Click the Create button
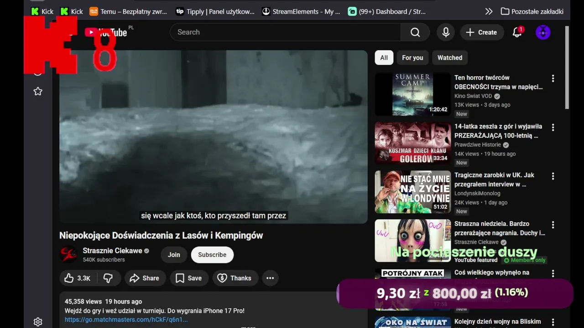 click(x=481, y=32)
